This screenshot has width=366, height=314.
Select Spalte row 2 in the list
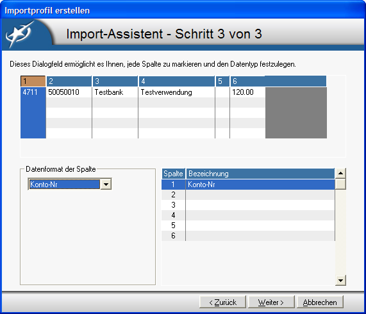[x=248, y=195]
